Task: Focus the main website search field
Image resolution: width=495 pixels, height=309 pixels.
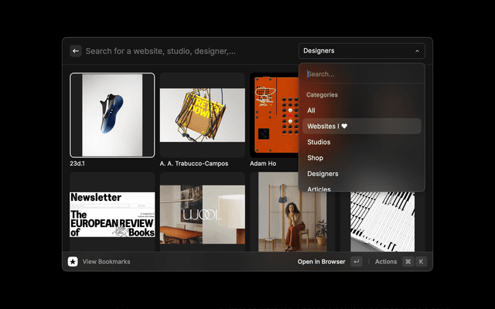Action: click(x=186, y=51)
